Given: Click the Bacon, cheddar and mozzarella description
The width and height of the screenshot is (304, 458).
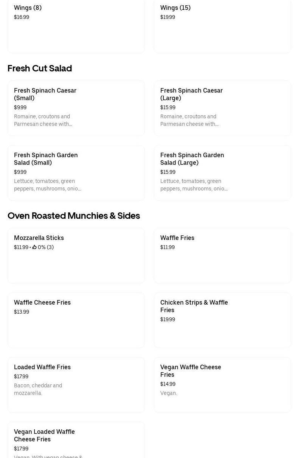Looking at the screenshot, I should coord(38,389).
